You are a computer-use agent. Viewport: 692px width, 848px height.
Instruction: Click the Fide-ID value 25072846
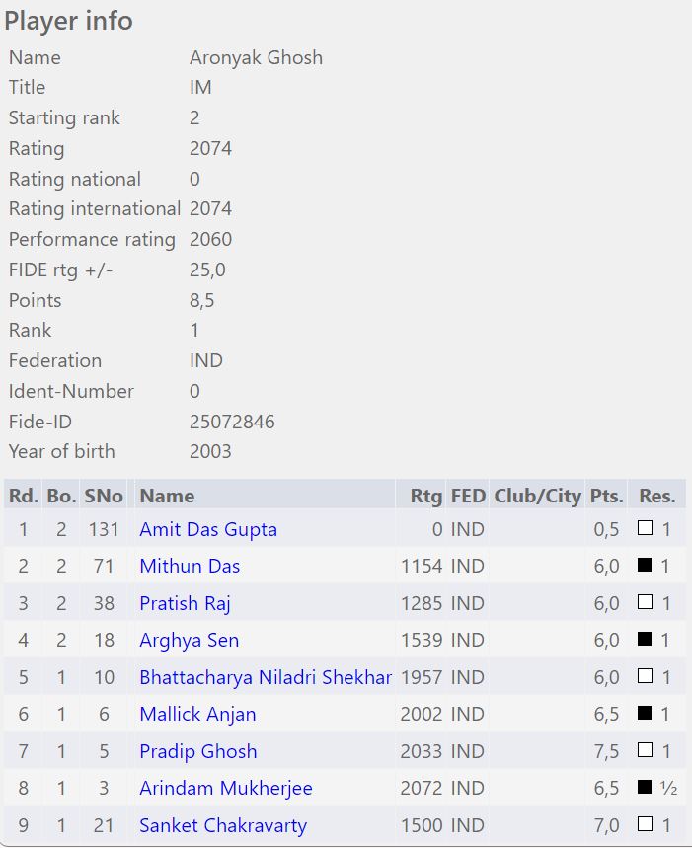click(x=232, y=422)
